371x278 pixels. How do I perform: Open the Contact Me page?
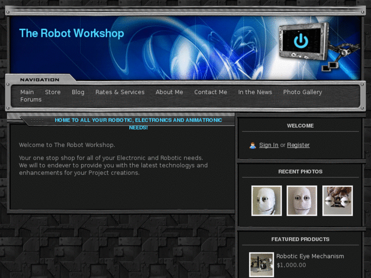(x=211, y=92)
